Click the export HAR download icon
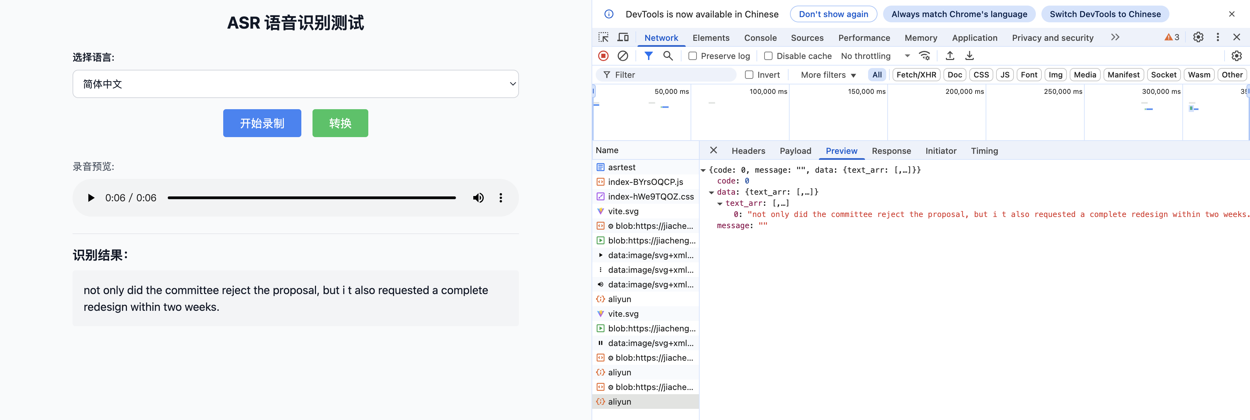 (969, 56)
